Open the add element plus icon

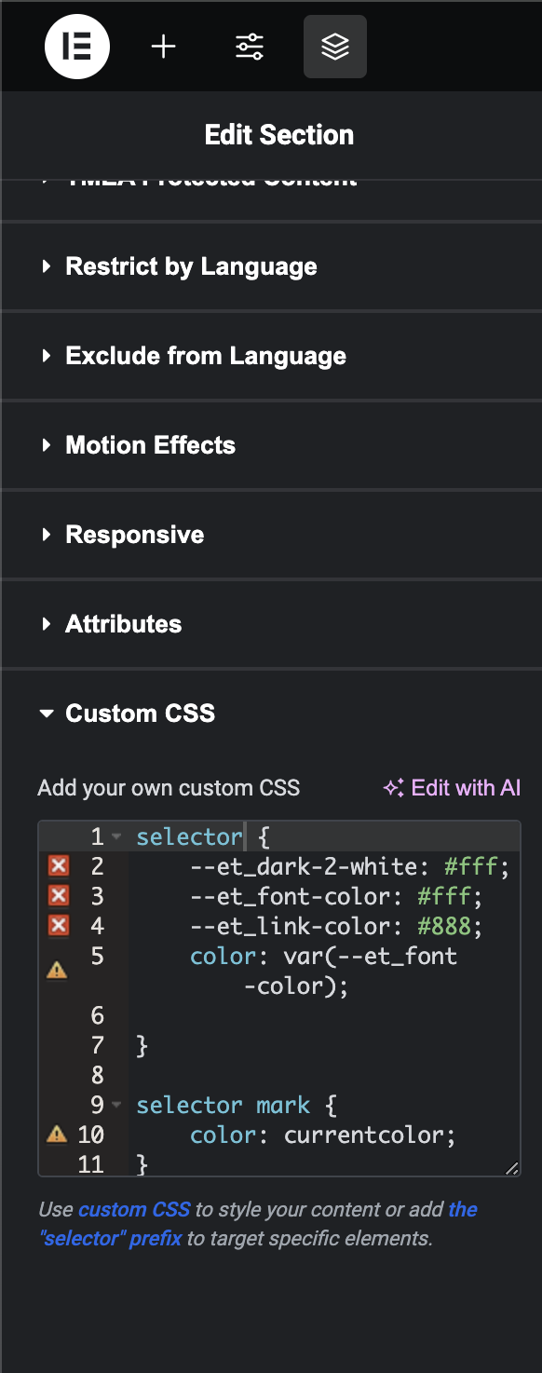[x=164, y=47]
